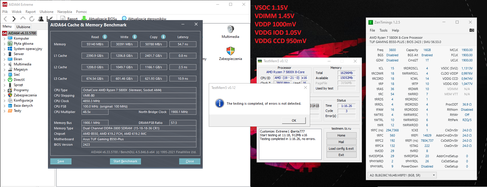Expand the Multimedia node in the left tree
The width and height of the screenshot is (487, 187).
click(x=4, y=64)
